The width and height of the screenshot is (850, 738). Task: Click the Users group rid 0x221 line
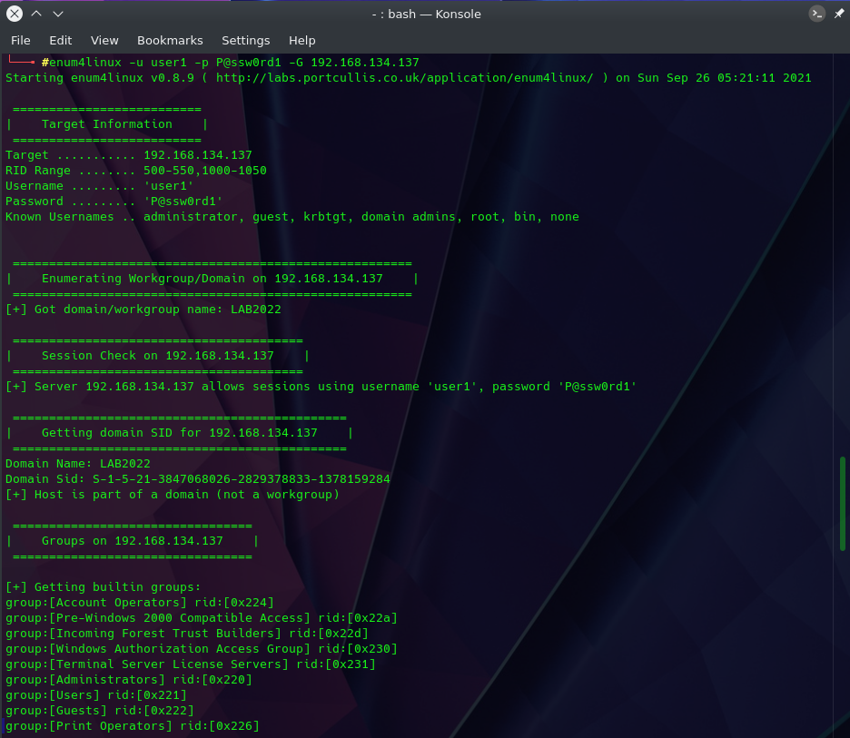point(96,695)
